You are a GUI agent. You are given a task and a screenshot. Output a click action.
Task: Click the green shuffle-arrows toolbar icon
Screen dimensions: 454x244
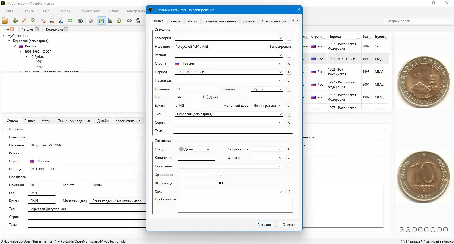click(x=70, y=21)
